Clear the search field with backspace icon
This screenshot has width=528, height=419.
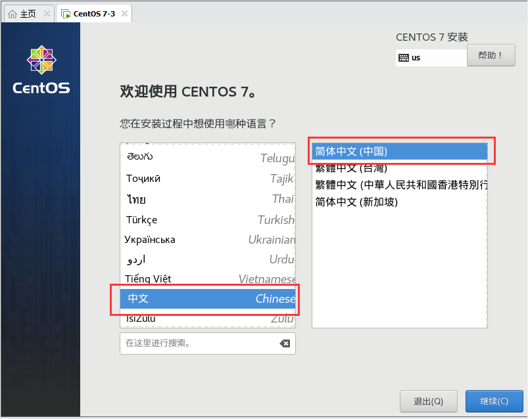click(x=285, y=343)
